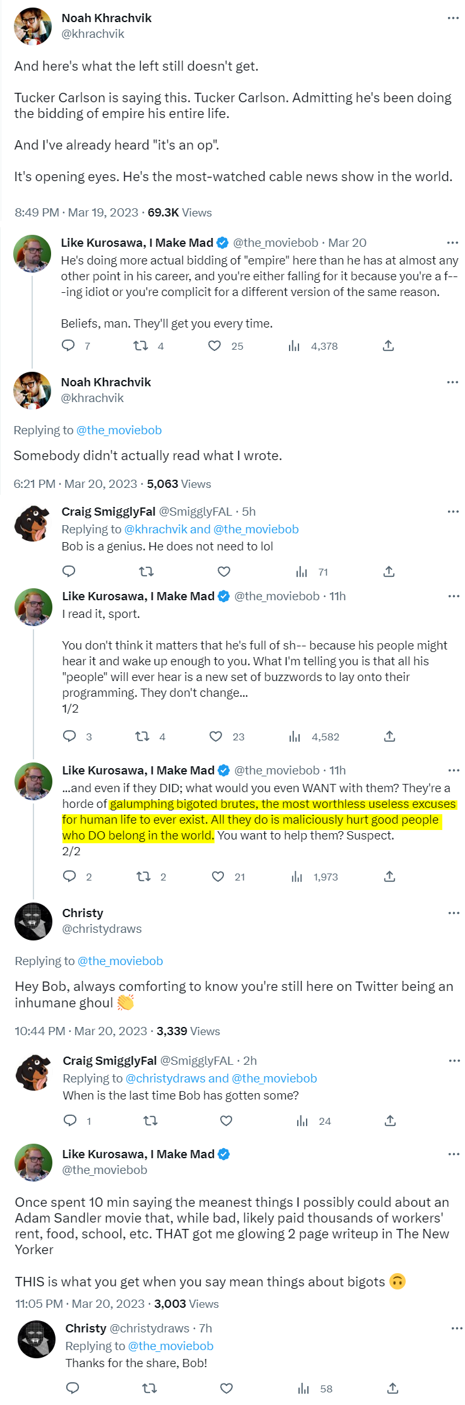
Task: View analytics for the 1,973 views tweet
Action: [297, 877]
